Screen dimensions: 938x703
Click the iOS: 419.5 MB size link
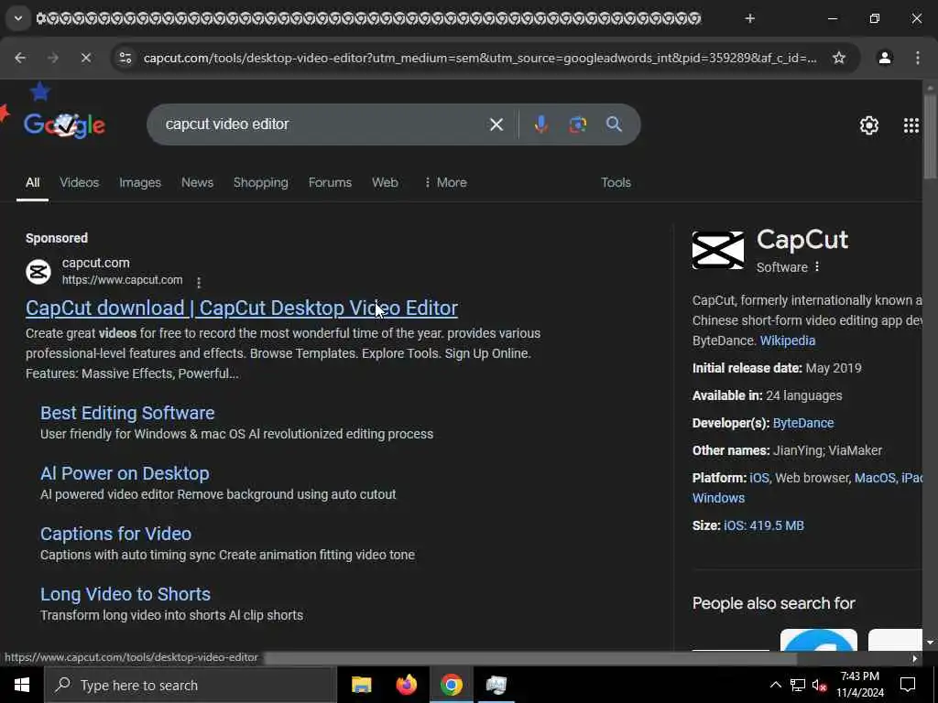764,526
